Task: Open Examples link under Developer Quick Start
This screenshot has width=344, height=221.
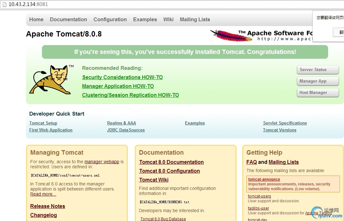Action: [x=195, y=123]
